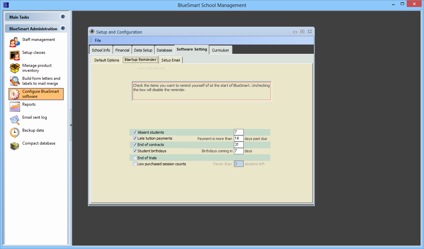Click the Configure BlueSmart software gear icon

15,94
